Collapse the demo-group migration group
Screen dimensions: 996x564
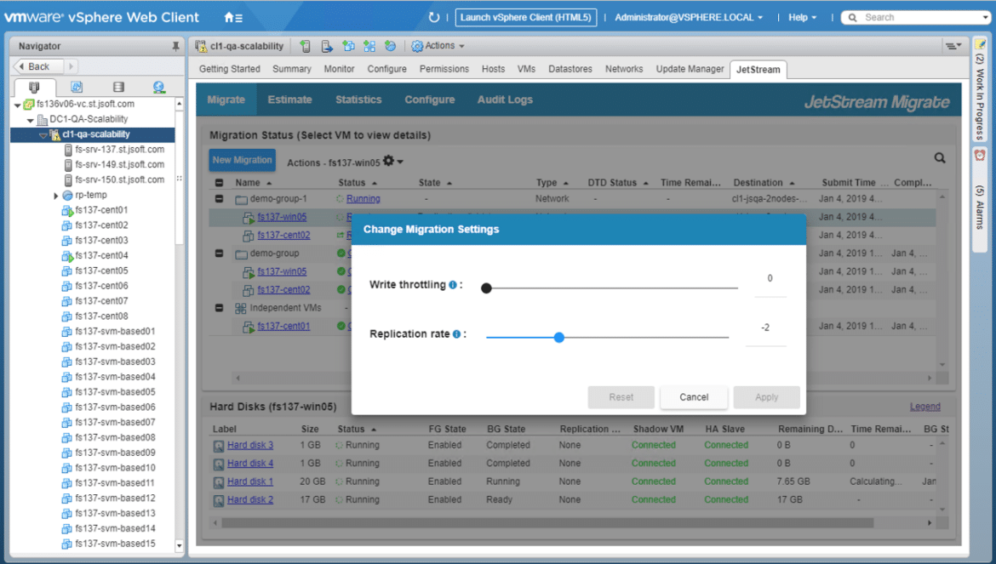(x=219, y=254)
